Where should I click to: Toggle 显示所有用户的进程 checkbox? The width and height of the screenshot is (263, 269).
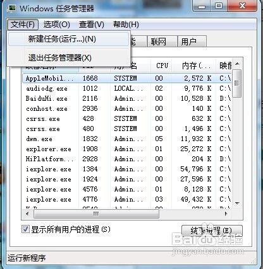(x=25, y=229)
